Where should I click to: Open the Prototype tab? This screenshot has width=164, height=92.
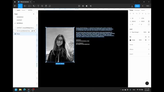137,10
